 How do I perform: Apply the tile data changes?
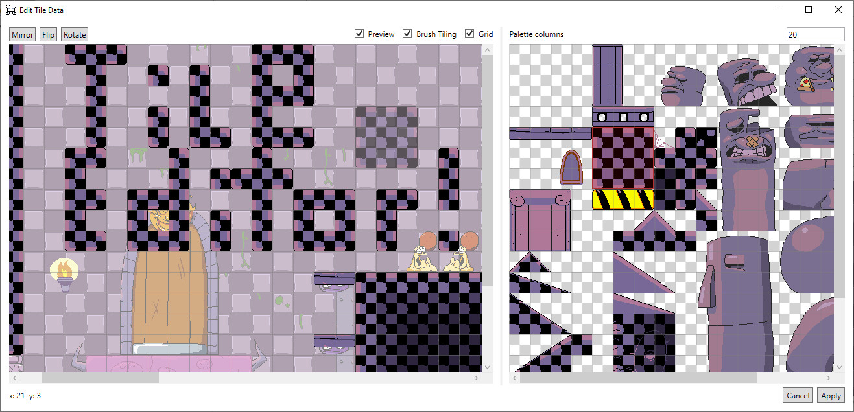(x=831, y=396)
